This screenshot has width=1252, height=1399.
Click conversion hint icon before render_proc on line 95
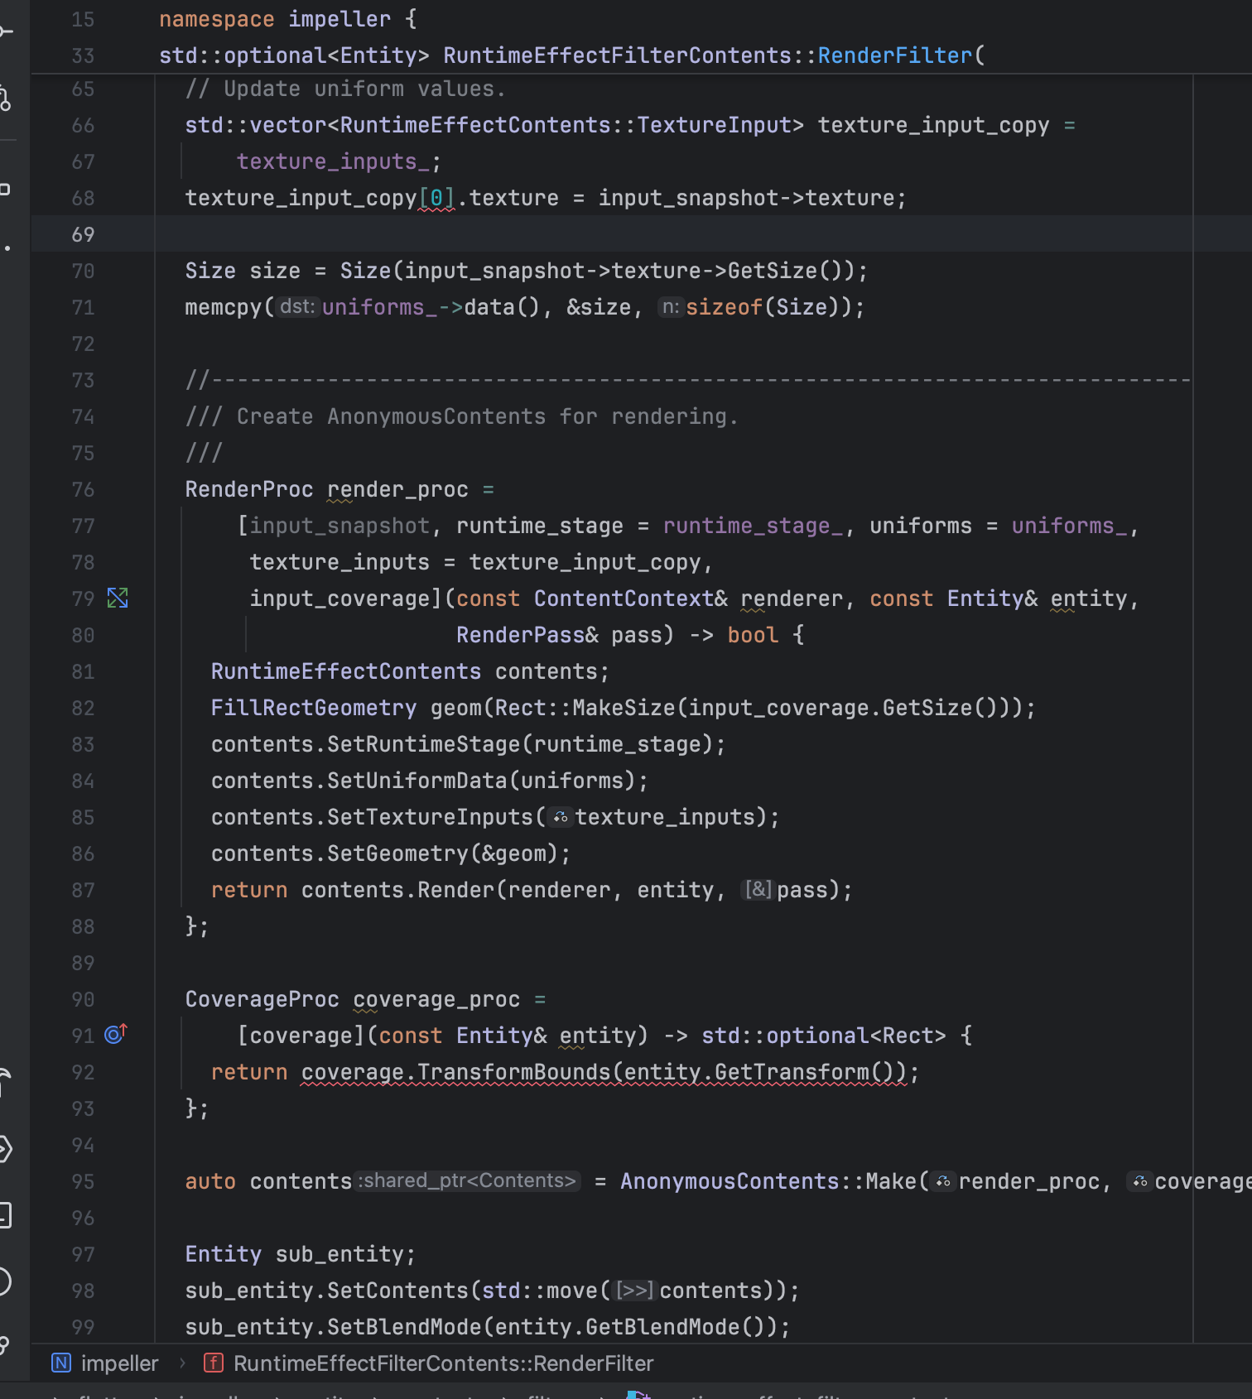(943, 1181)
